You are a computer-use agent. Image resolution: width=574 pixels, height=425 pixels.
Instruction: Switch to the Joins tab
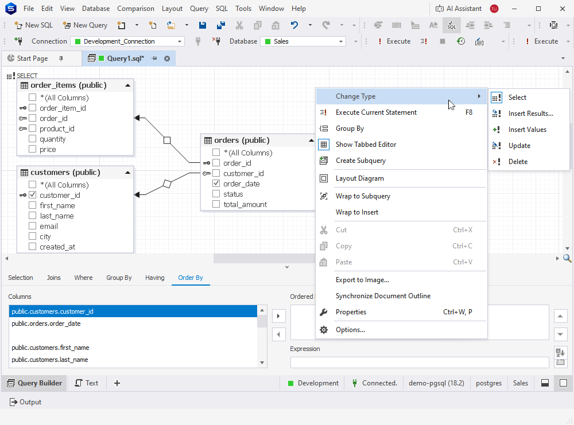(53, 278)
